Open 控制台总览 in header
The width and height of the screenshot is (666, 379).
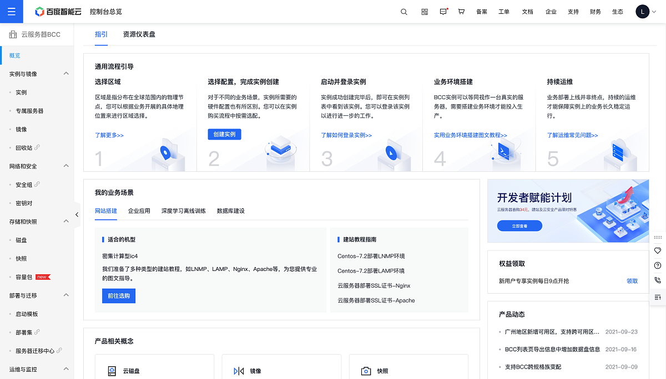106,12
